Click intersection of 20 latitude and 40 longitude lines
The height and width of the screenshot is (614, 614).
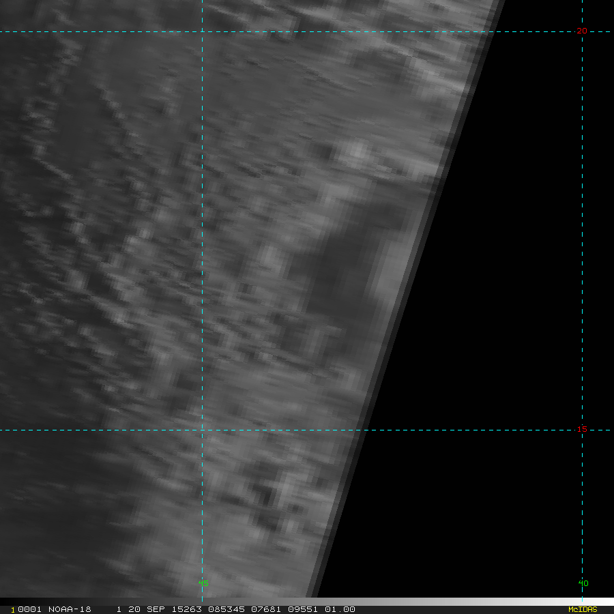pyautogui.click(x=582, y=31)
